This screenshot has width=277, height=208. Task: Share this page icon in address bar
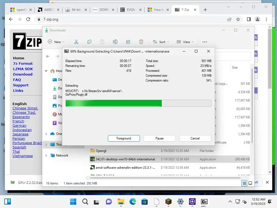(229, 19)
